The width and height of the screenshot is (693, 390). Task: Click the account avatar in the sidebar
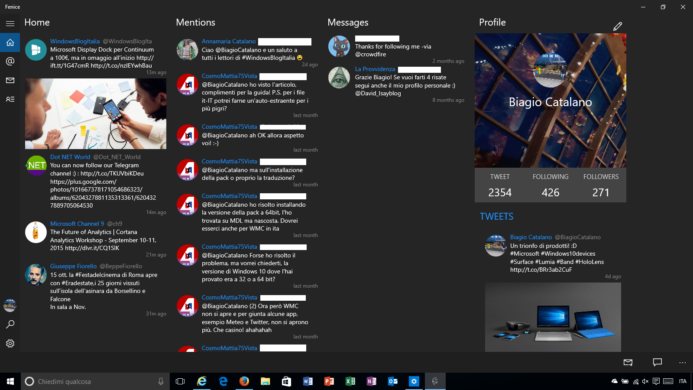click(x=10, y=305)
